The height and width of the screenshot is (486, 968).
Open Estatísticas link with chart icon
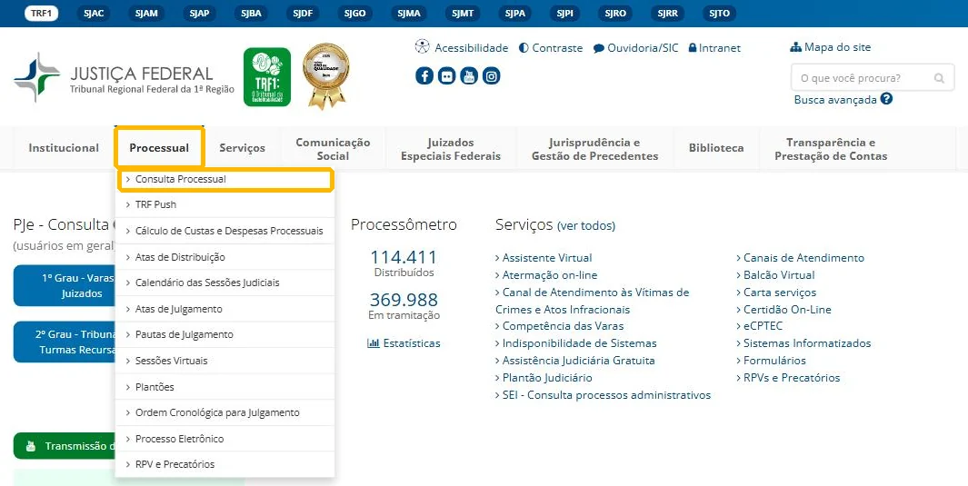[404, 343]
